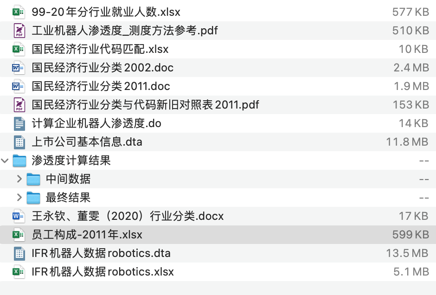Select 国民经济行业分类 2011.doc file name
This screenshot has width=436, height=295.
point(101,86)
